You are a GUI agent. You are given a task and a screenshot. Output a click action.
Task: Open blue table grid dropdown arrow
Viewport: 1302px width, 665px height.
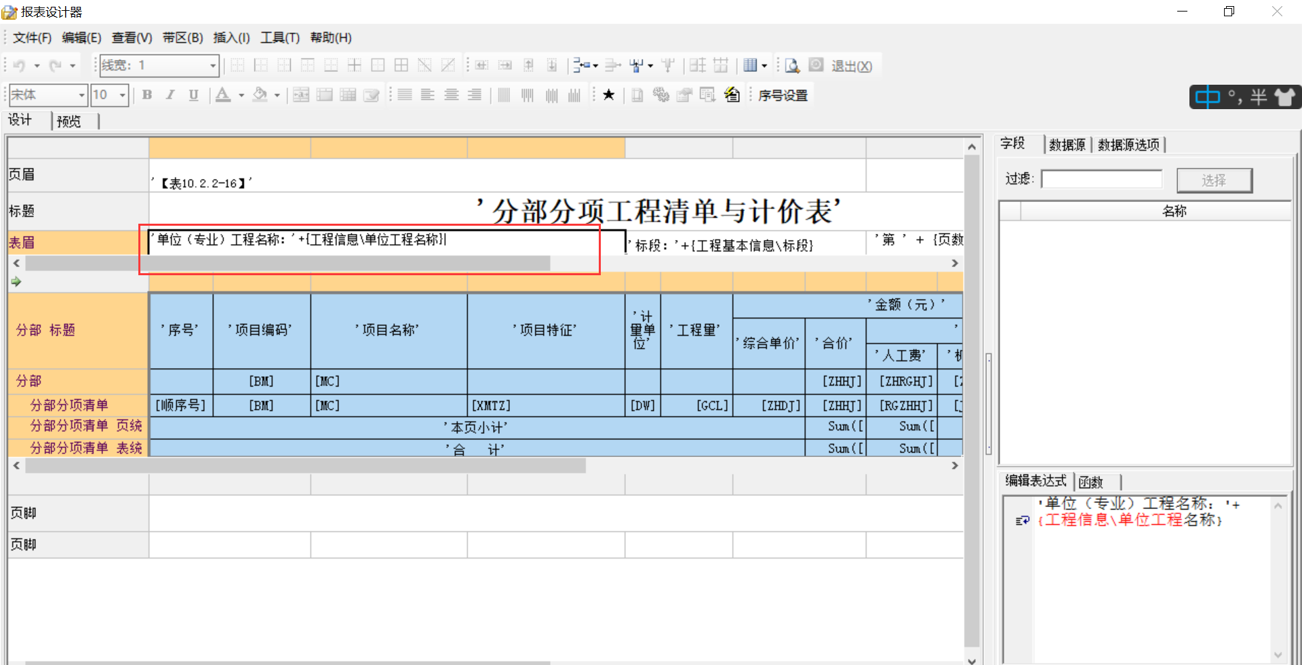[x=764, y=66]
